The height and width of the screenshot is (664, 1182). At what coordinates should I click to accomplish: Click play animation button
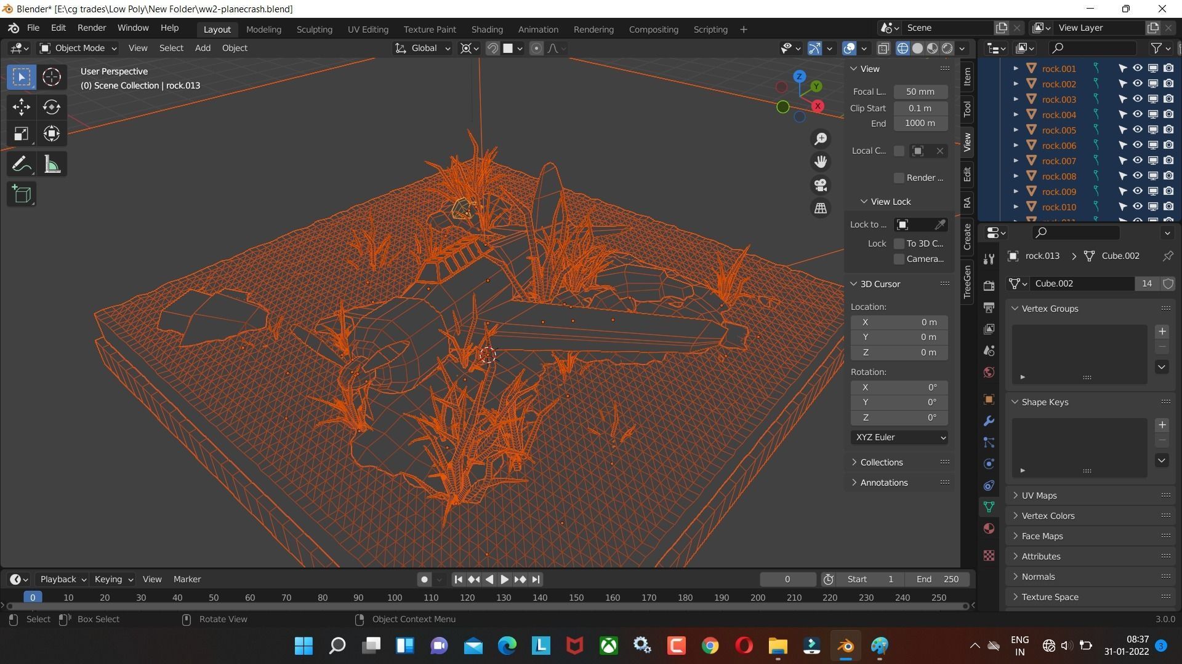[x=504, y=579]
